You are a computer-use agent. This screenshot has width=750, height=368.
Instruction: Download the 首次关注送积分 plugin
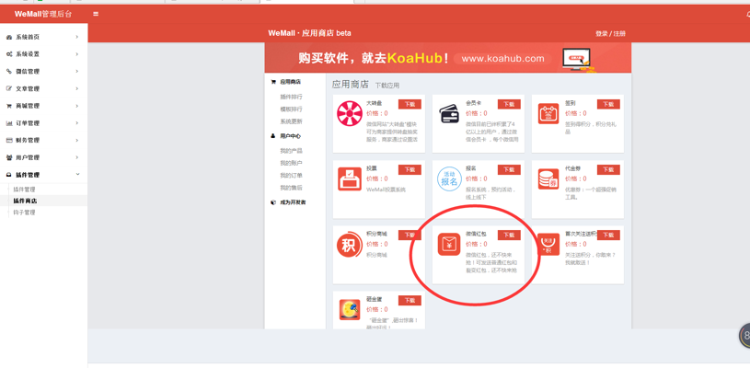tap(608, 236)
